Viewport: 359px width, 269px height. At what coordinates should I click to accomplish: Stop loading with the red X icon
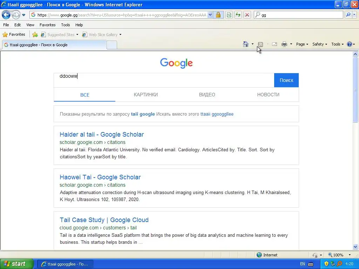pos(247,15)
